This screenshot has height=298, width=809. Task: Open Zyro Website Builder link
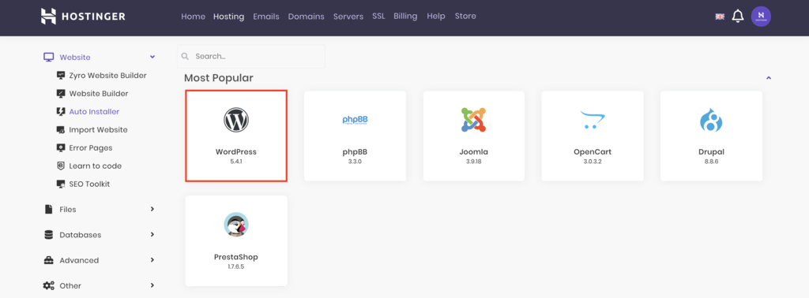[107, 76]
